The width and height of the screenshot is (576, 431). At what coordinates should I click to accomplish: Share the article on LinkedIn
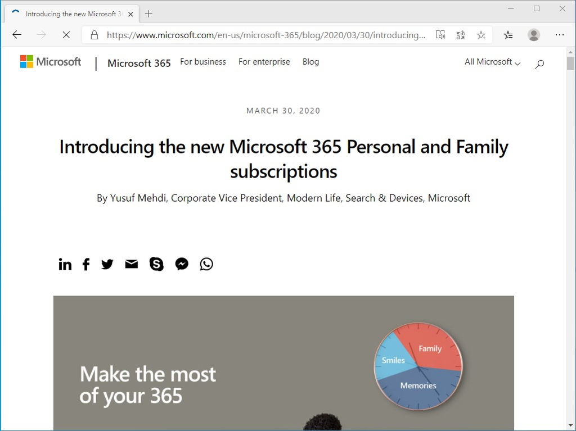point(65,264)
